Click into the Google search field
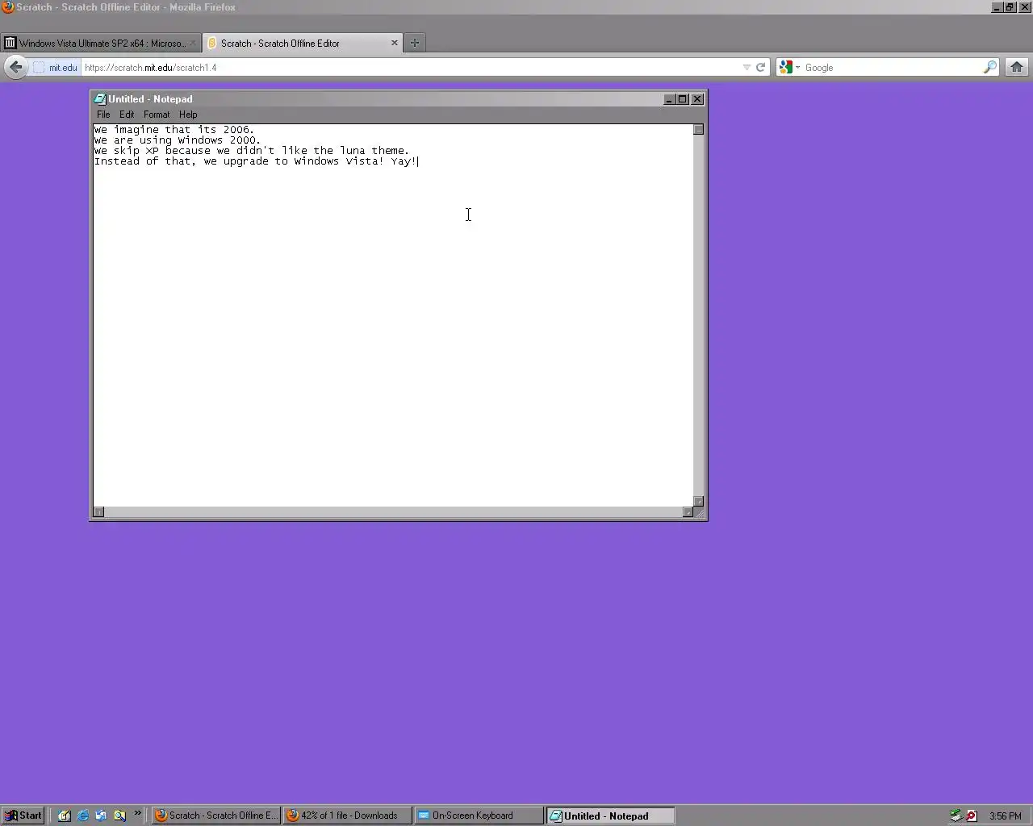Image resolution: width=1033 pixels, height=826 pixels. 891,67
